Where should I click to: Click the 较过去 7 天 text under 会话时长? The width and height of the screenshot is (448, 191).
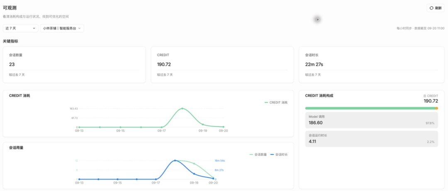[313, 75]
